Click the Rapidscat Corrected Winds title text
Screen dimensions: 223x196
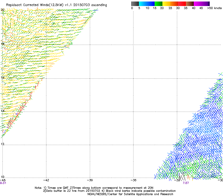click(56, 5)
